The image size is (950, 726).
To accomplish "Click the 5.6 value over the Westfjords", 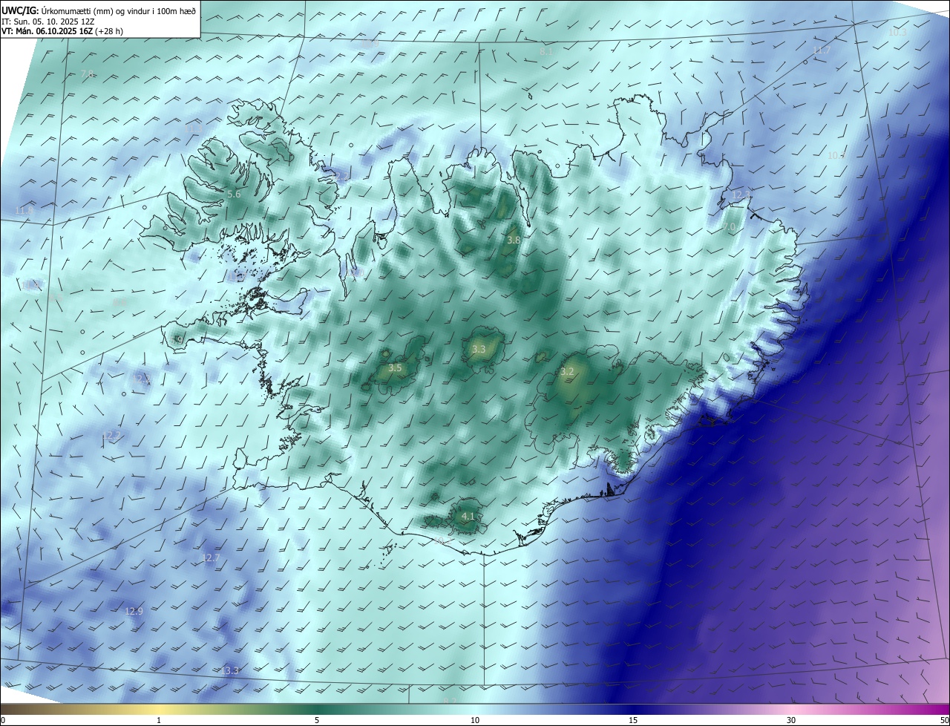I will tap(234, 194).
